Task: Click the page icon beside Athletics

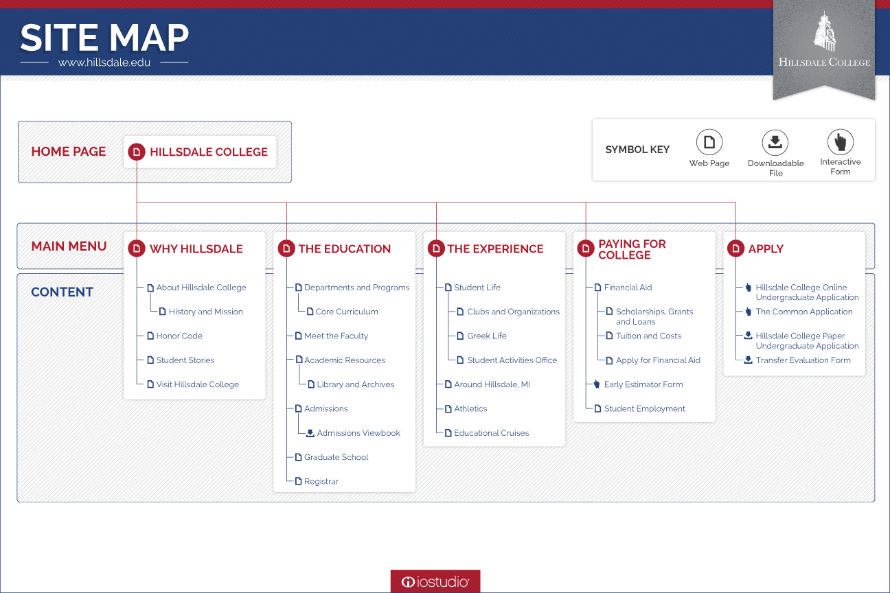Action: point(448,408)
